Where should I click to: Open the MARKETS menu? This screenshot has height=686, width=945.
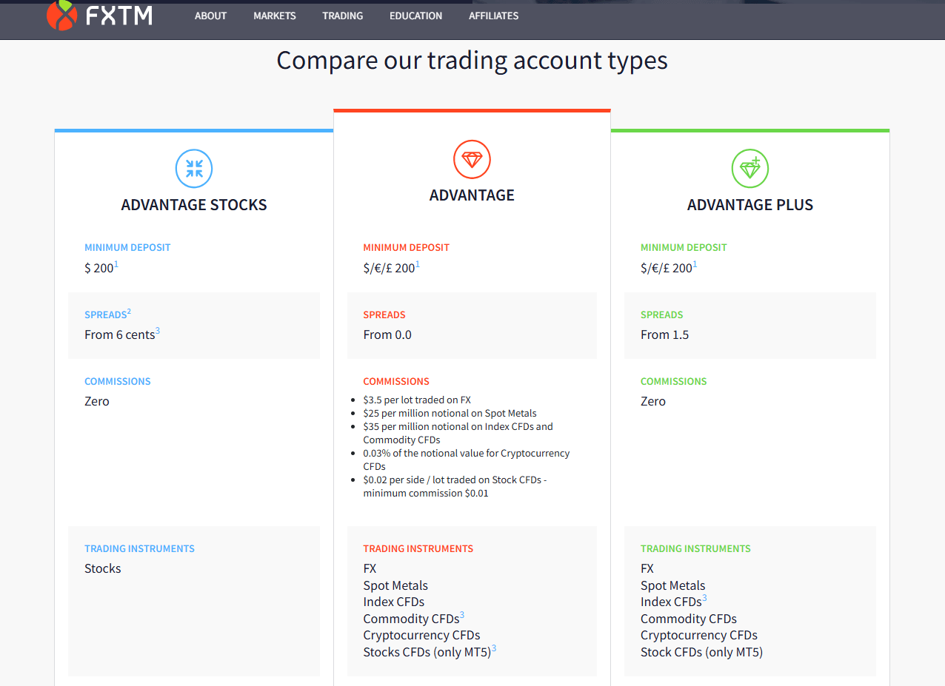(x=275, y=16)
